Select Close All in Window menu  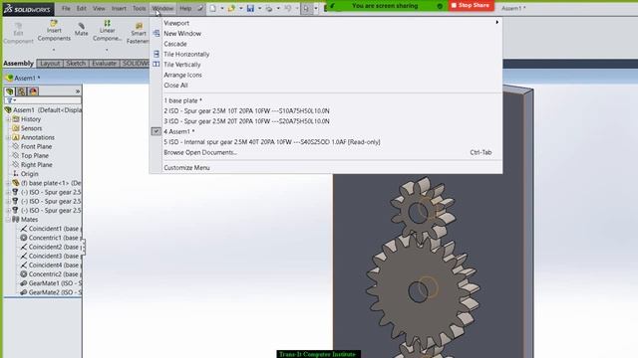click(x=175, y=86)
